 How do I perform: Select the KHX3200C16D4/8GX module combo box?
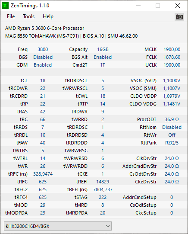click(x=58, y=226)
